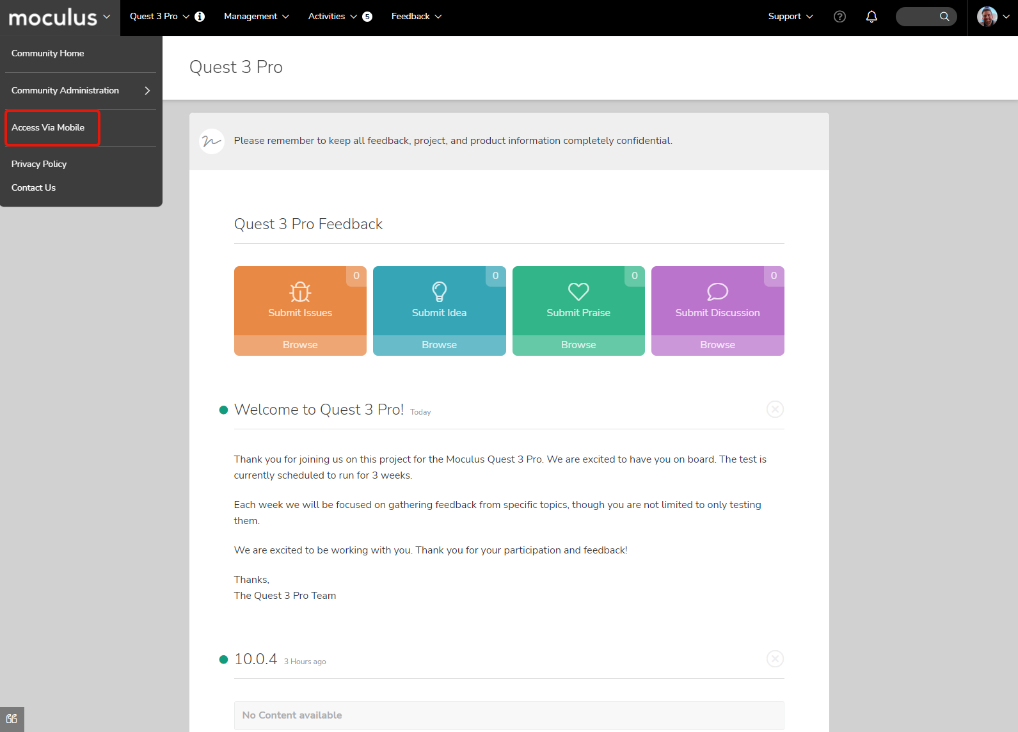The width and height of the screenshot is (1018, 732).
Task: Click the notification bell icon
Action: 871,17
